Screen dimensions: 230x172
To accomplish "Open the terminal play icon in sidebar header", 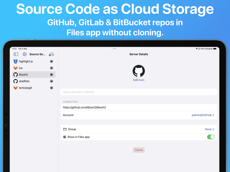I will click(25, 54).
